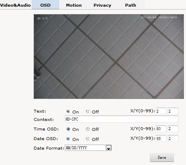Switch to the Video&Audio tab
This screenshot has width=186, height=165.
[x=15, y=5]
